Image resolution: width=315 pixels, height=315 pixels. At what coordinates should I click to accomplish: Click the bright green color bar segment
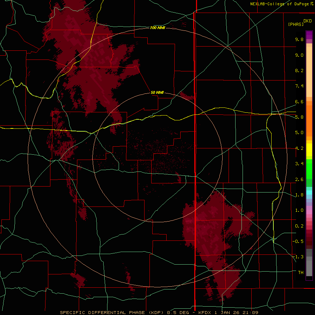click(309, 169)
